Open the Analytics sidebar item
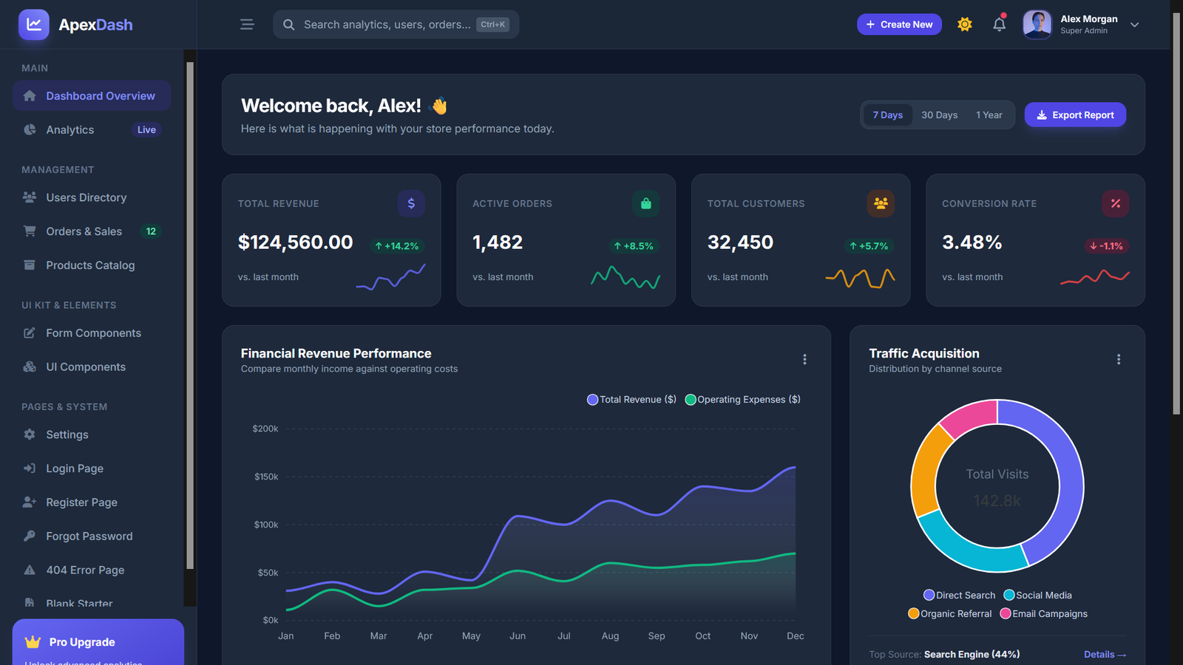Screen dimensions: 1183x665 [x=92, y=129]
